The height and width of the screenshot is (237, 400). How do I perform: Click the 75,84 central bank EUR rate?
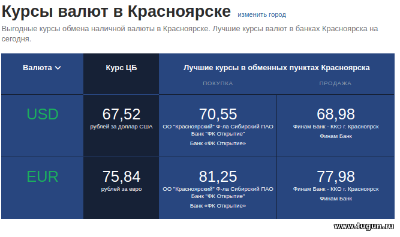[121, 176]
